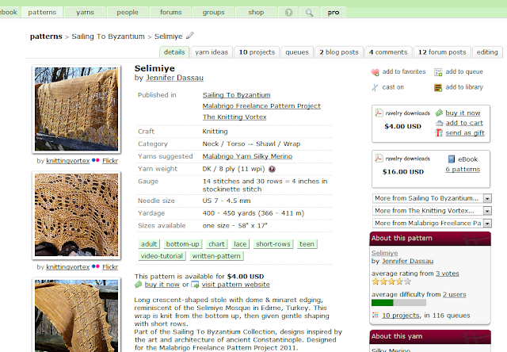Click the add to library icon
The image size is (507, 352).
coord(438,87)
